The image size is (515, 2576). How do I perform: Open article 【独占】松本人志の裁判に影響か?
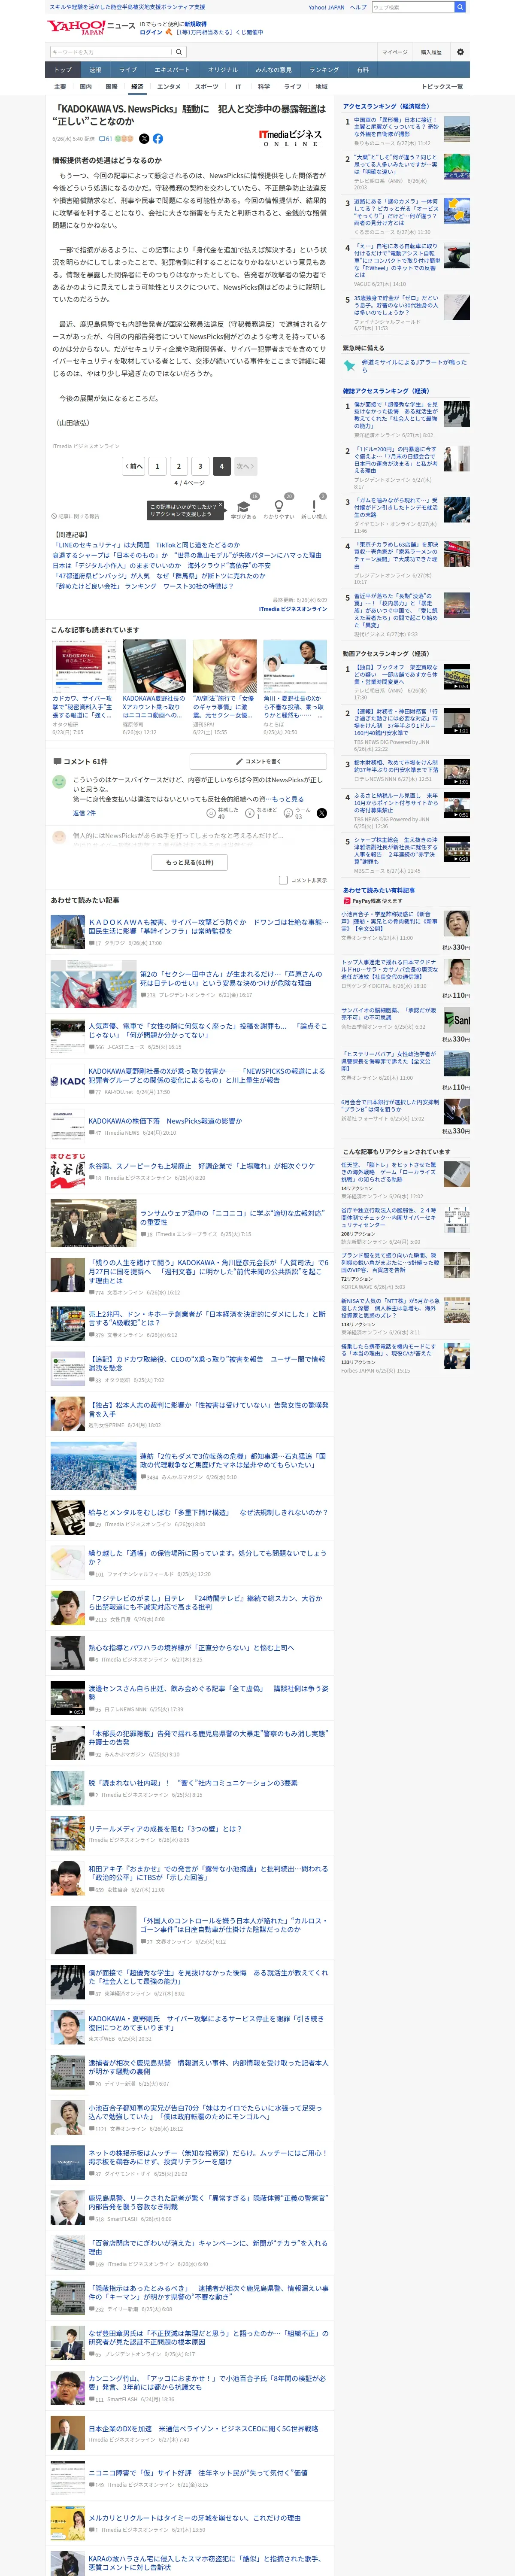click(x=208, y=1409)
